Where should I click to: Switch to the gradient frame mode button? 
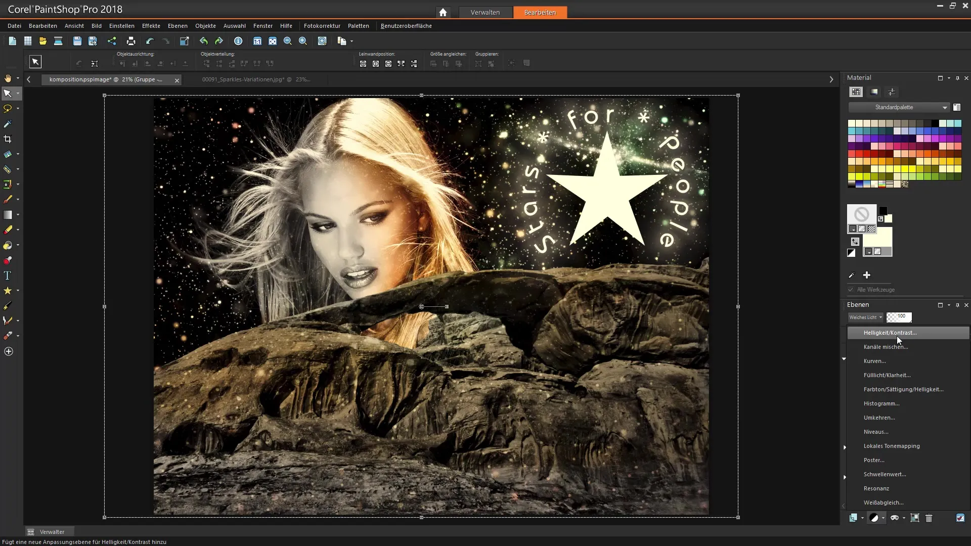pyautogui.click(x=874, y=92)
